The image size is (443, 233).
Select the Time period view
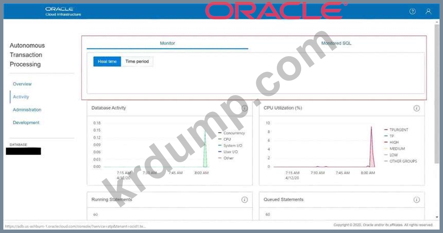(x=137, y=62)
